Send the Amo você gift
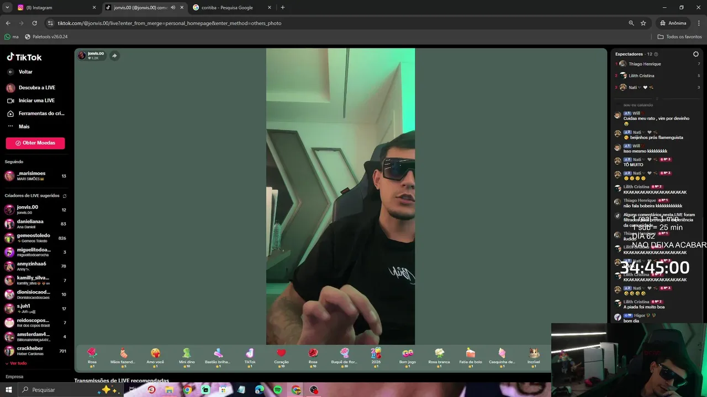This screenshot has height=397, width=707. [155, 357]
